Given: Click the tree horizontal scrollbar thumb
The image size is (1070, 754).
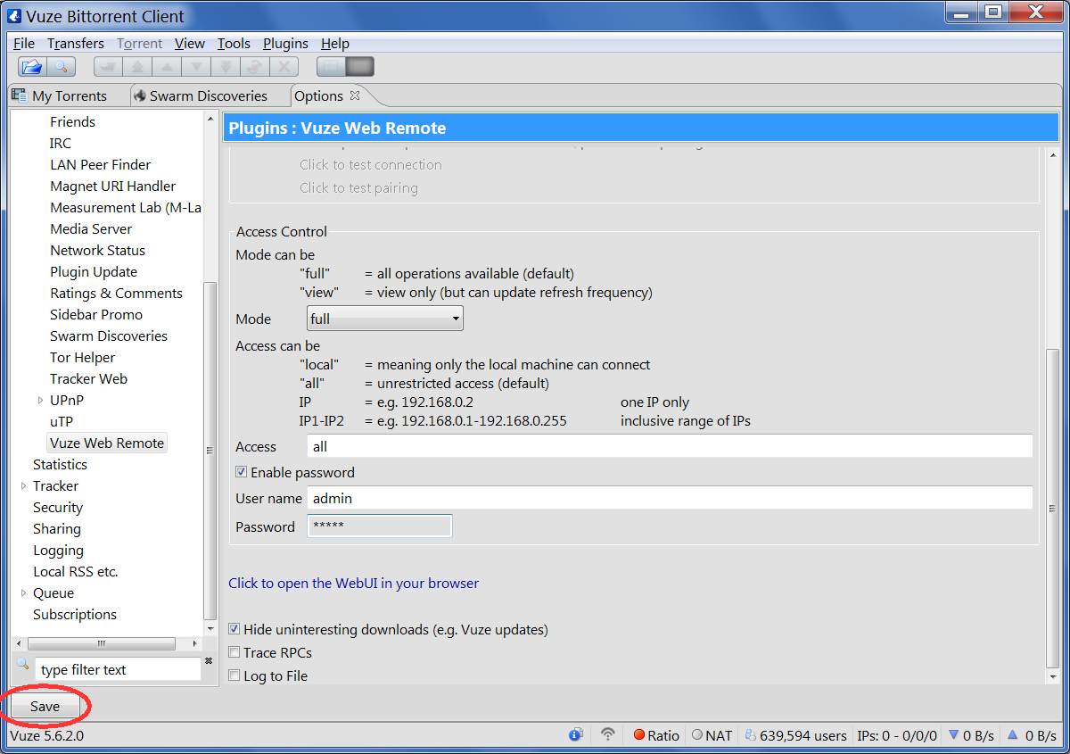Looking at the screenshot, I should point(102,643).
